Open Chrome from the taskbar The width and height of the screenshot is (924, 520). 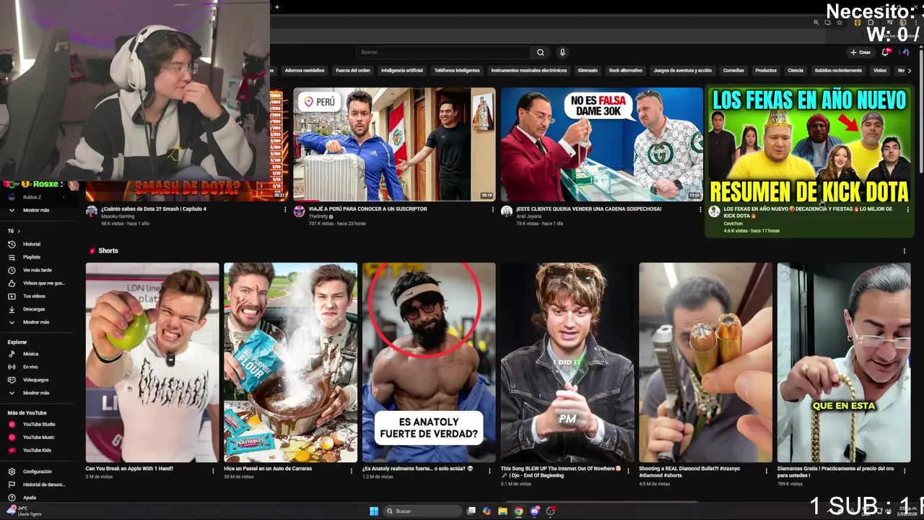click(518, 511)
